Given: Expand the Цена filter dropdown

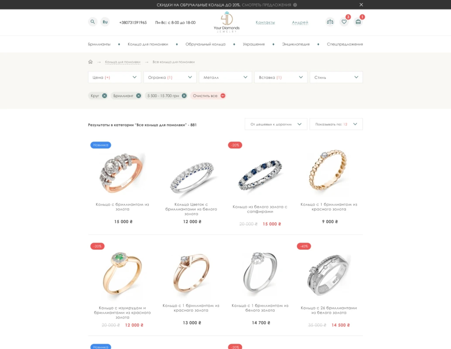Looking at the screenshot, I should (114, 77).
